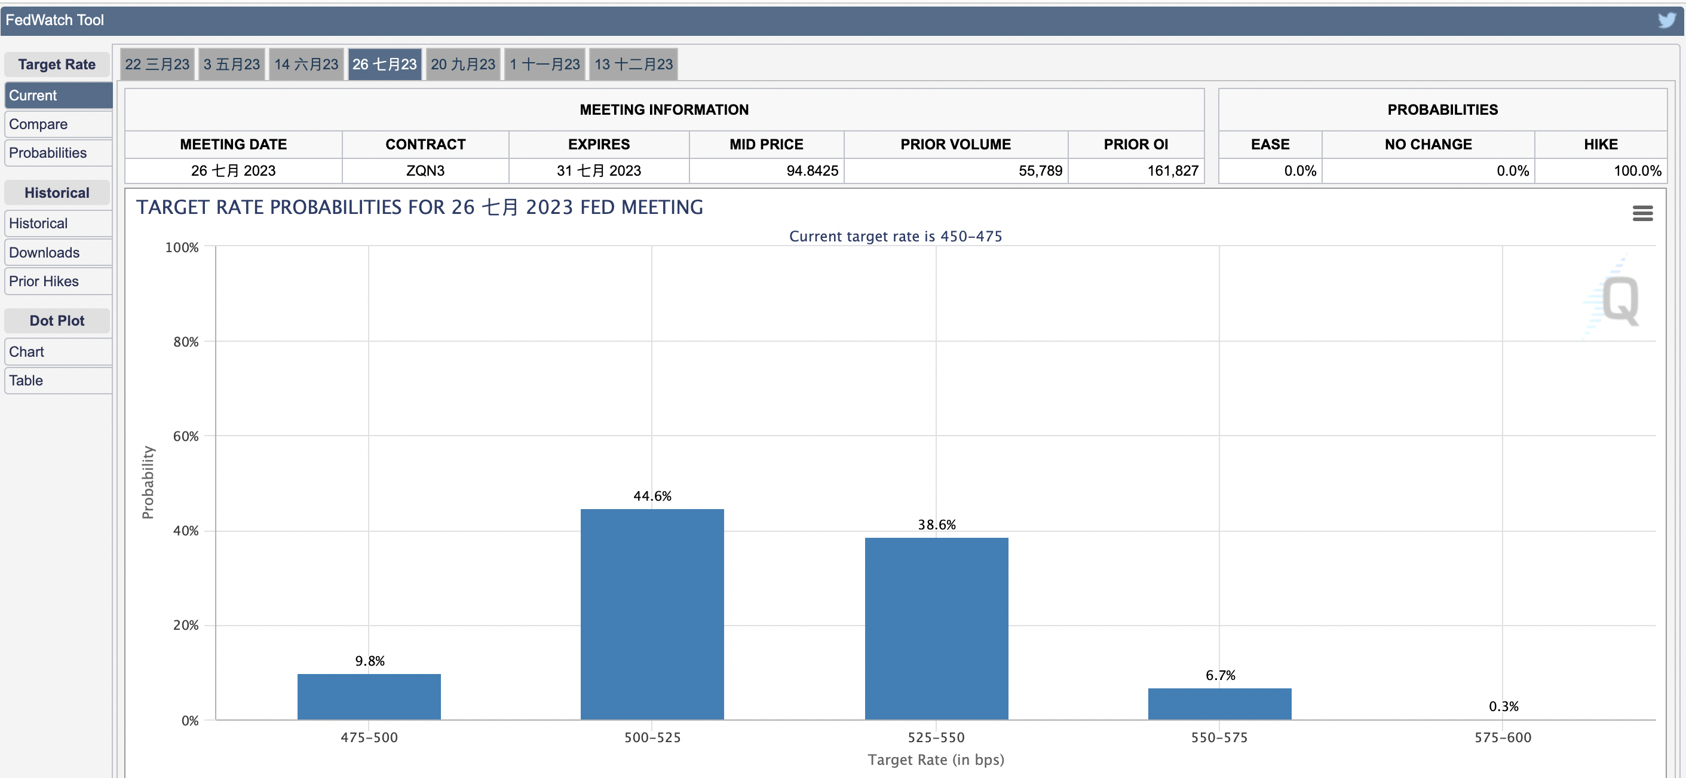
Task: Click the 100.0% hike probability value
Action: [1637, 171]
